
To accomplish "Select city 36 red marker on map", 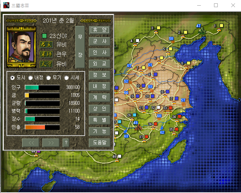I will pos(156,124).
